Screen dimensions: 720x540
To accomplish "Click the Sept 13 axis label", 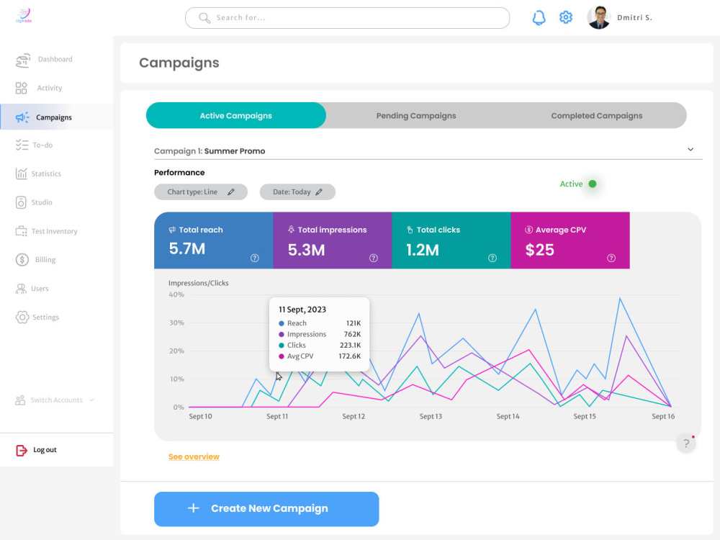I will [x=431, y=416].
